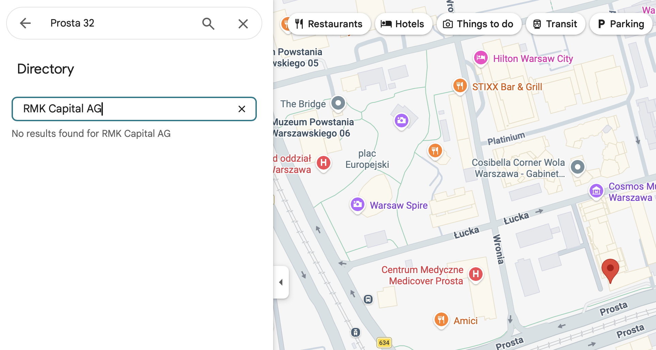Image resolution: width=656 pixels, height=350 pixels.
Task: Select the hospital pin beside oddział Warszawa
Action: click(x=324, y=163)
